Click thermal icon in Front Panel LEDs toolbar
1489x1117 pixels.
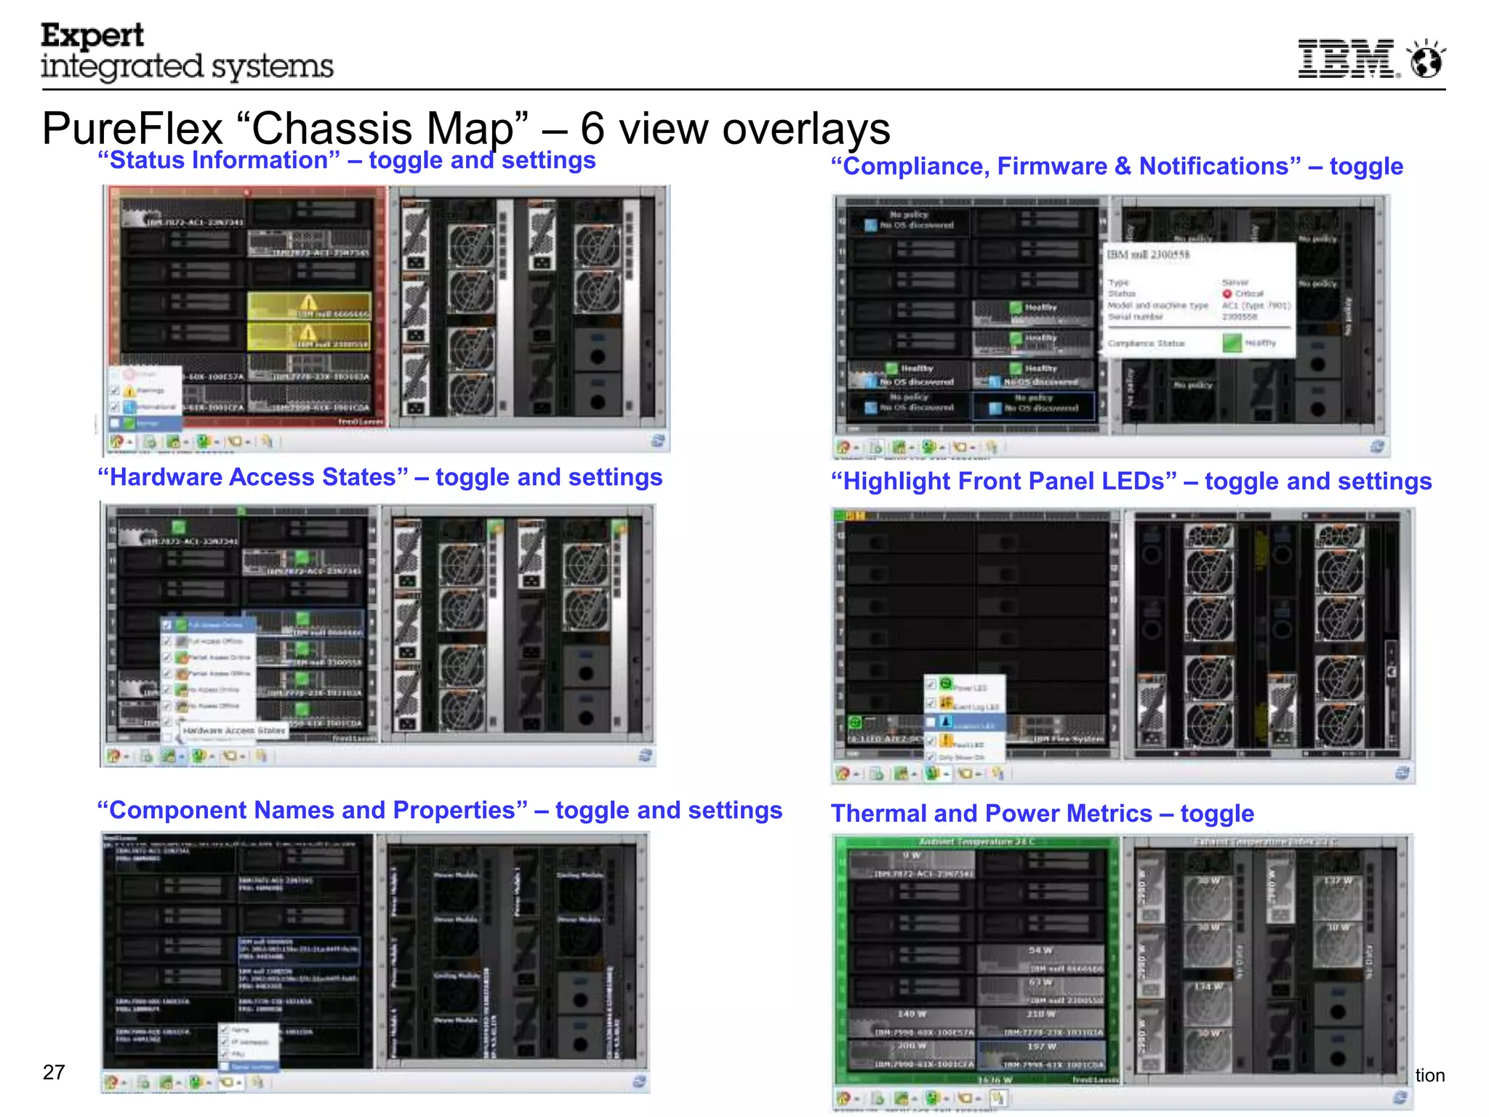(x=998, y=773)
